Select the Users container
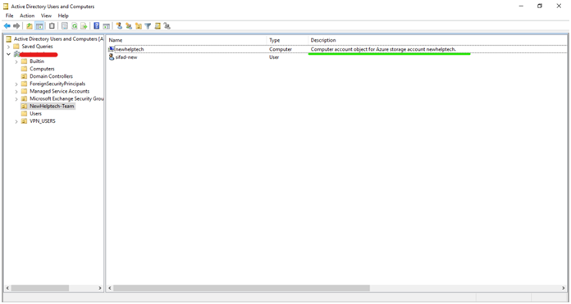This screenshot has width=571, height=304. pyautogui.click(x=36, y=113)
